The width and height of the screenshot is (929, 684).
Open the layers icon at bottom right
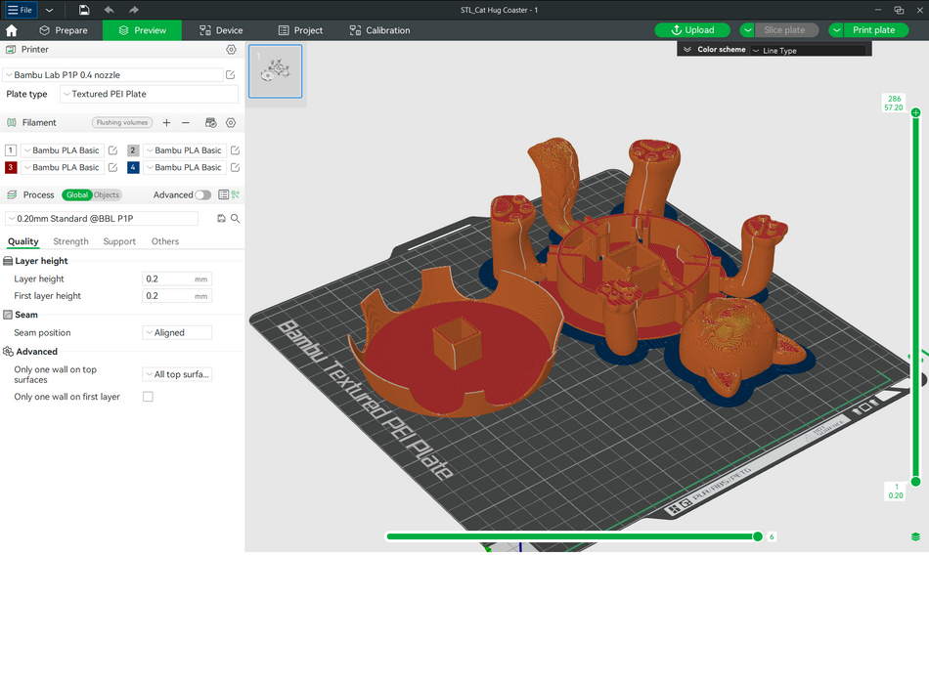point(915,536)
